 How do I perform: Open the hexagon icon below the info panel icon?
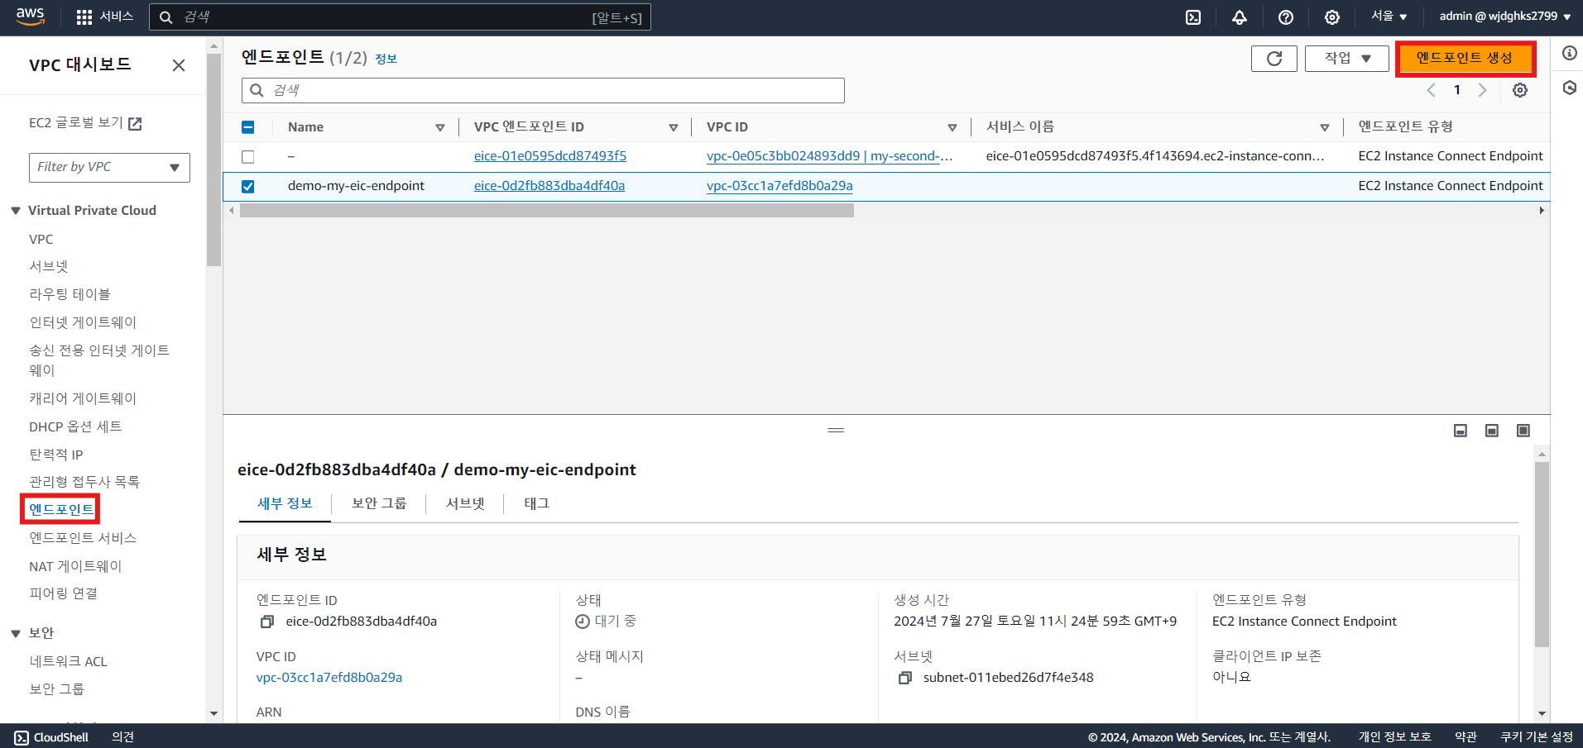click(1569, 88)
